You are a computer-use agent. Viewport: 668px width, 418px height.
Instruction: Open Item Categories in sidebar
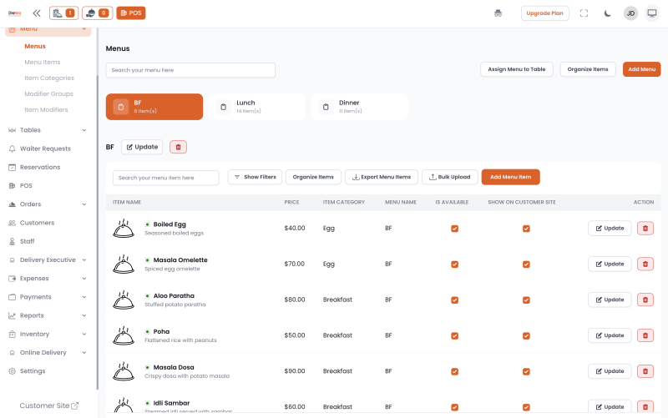[x=49, y=78]
